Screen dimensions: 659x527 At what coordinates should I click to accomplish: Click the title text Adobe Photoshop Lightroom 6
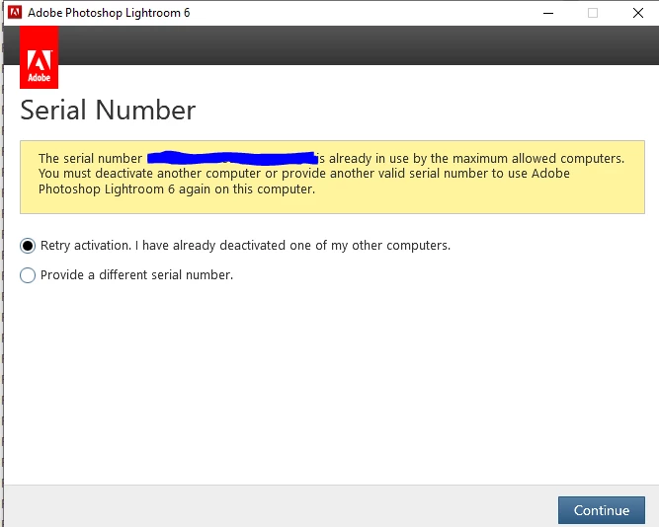tap(109, 13)
